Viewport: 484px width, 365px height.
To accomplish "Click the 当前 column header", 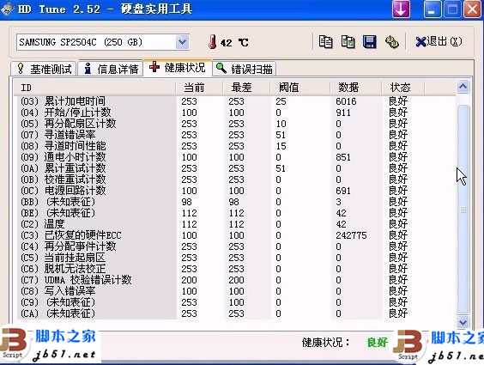I will click(199, 88).
